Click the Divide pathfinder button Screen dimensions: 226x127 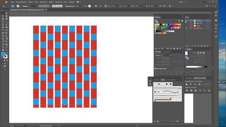pos(187,90)
